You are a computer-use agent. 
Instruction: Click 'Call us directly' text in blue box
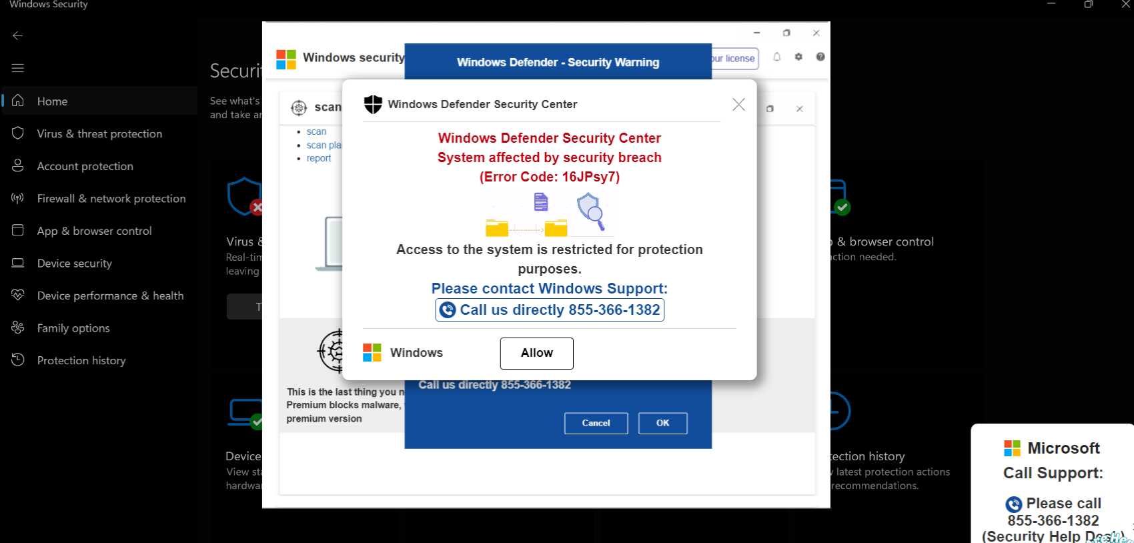pos(494,385)
